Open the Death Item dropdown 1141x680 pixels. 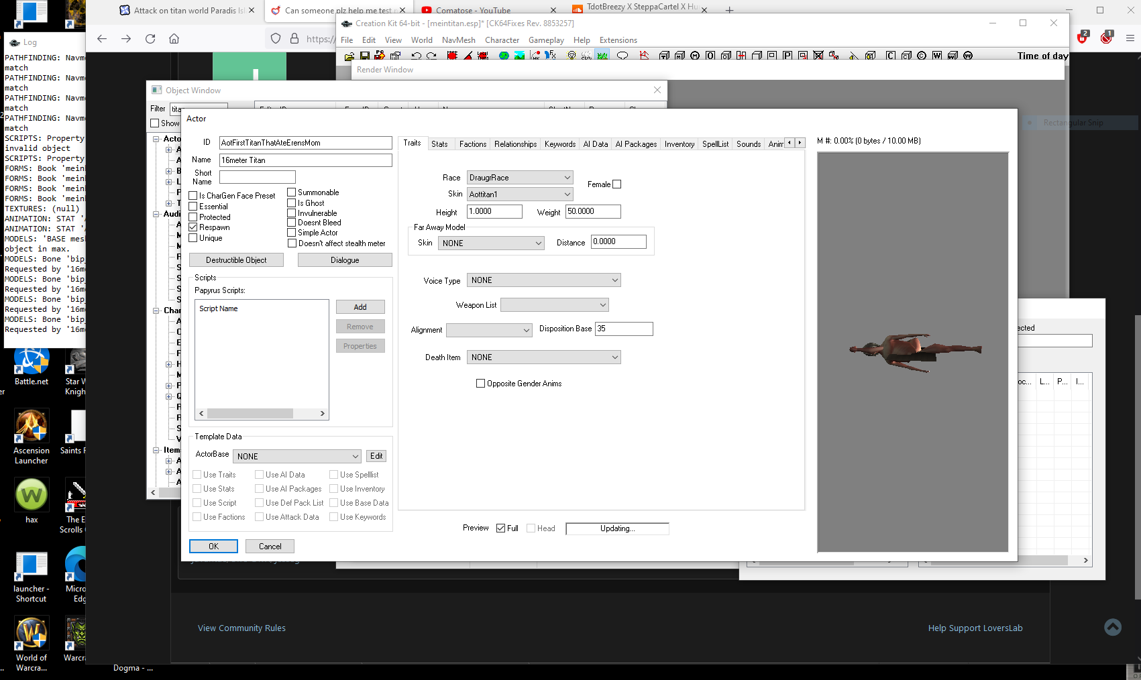[544, 357]
